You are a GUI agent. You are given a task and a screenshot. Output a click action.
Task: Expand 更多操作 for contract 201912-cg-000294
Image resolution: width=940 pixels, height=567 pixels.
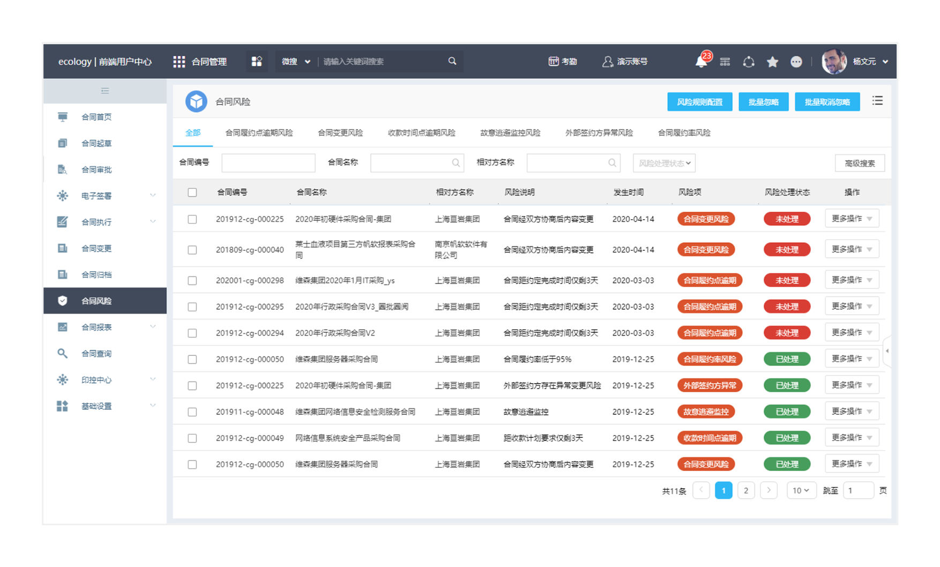coord(852,333)
